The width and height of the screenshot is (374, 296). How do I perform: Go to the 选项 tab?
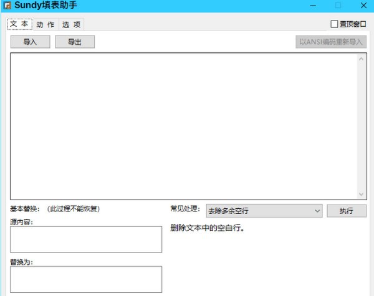click(70, 24)
